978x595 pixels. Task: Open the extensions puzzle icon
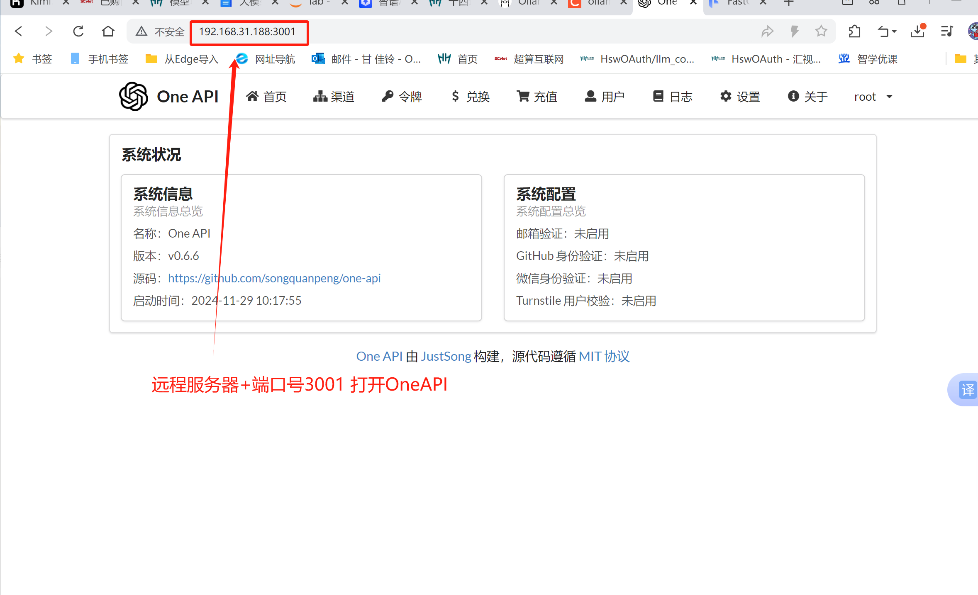[x=854, y=32]
